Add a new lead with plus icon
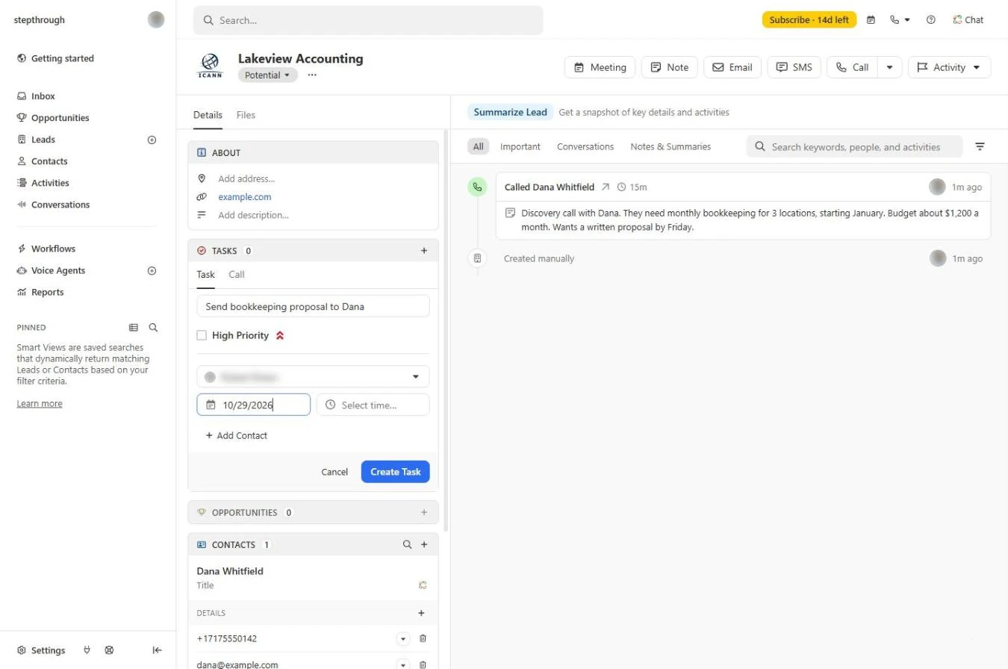The width and height of the screenshot is (1008, 669). [152, 140]
